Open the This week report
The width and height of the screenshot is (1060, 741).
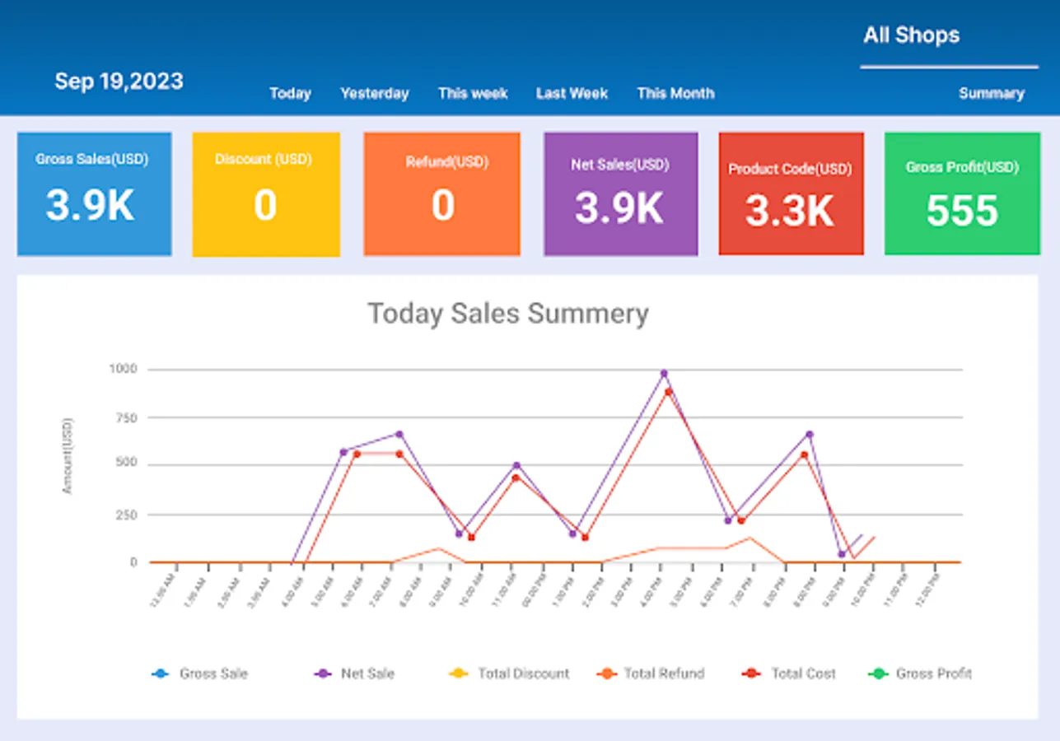(x=473, y=93)
